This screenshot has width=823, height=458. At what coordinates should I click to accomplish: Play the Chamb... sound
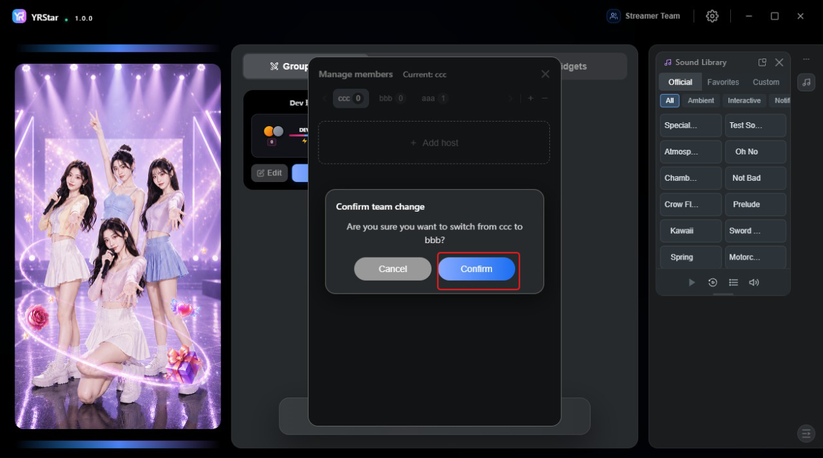pyautogui.click(x=691, y=178)
